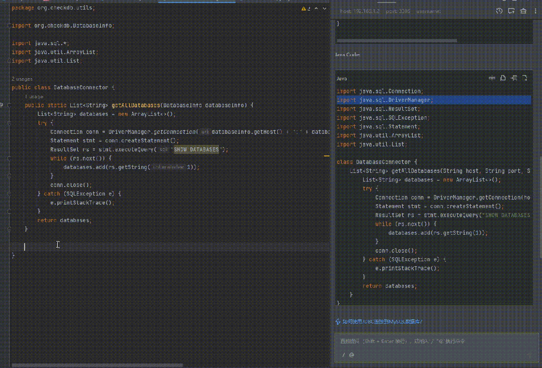The image size is (542, 368).
Task: Open chat history clock icon
Action: tap(499, 11)
